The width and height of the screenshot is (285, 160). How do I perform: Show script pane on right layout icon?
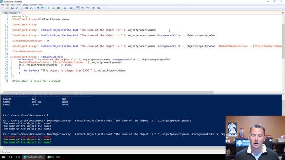[x=82, y=8]
